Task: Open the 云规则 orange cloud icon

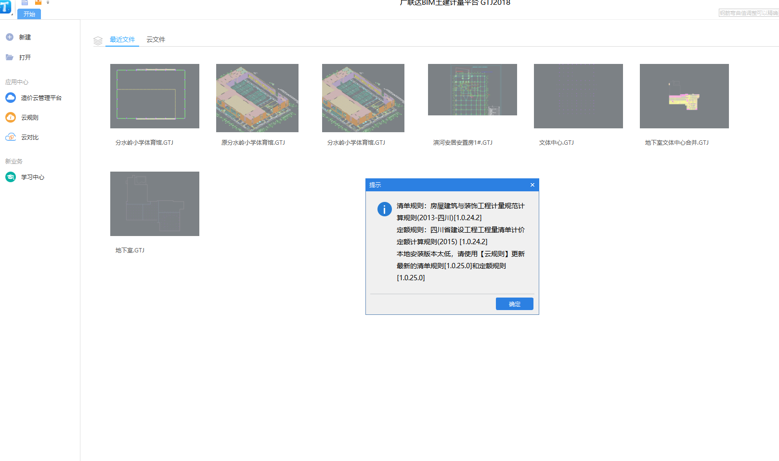Action: [x=11, y=117]
